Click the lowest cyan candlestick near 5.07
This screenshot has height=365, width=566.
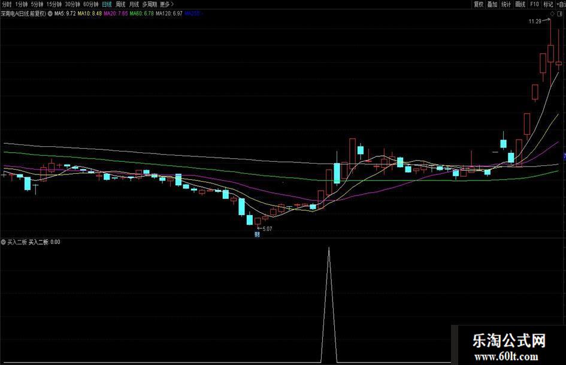tap(250, 219)
